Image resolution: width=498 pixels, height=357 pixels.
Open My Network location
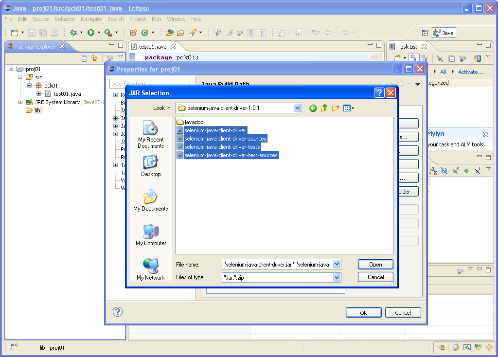(x=151, y=269)
